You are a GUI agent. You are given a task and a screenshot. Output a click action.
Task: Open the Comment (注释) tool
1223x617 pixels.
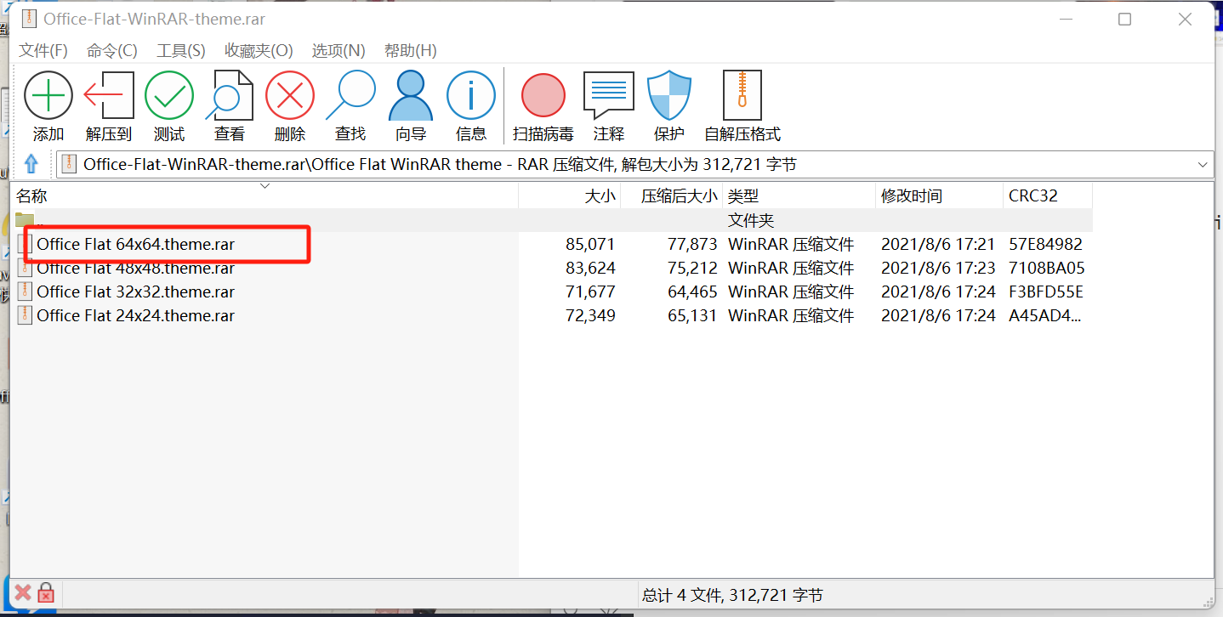[609, 96]
